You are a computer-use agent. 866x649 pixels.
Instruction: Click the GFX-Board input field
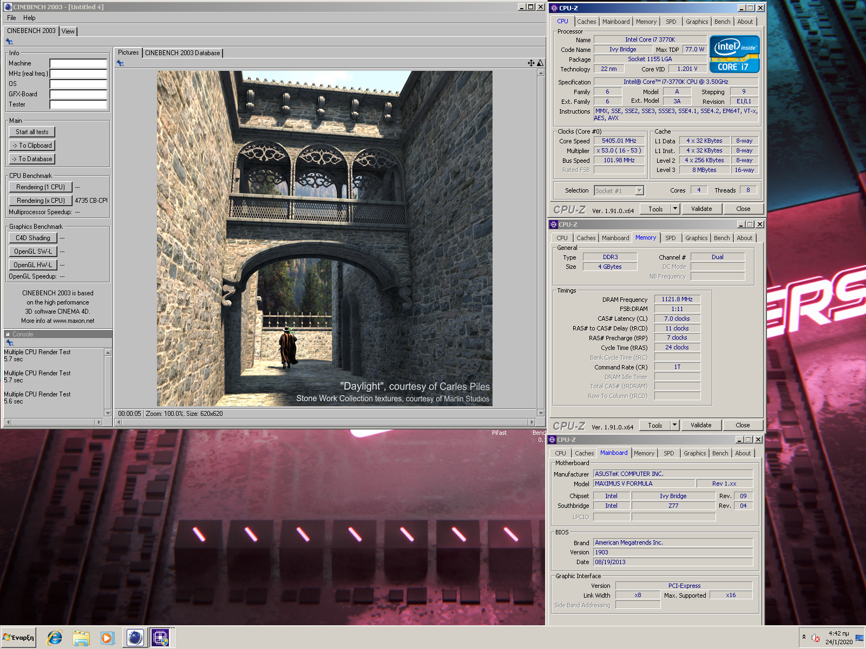(78, 94)
